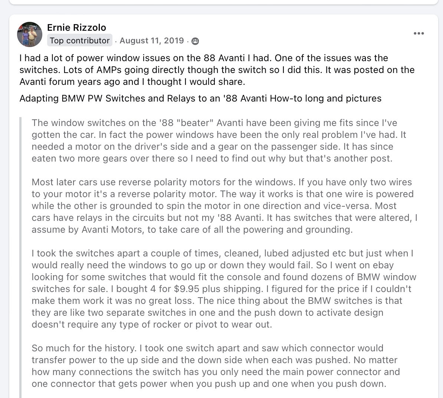
Task: Open Ernie Rizzolo's profile picture
Action: coord(30,34)
